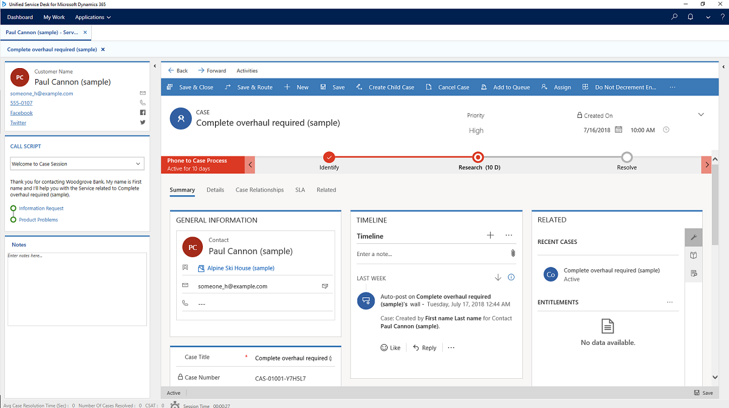Open the My Work menu
The height and width of the screenshot is (408, 729).
(x=53, y=17)
